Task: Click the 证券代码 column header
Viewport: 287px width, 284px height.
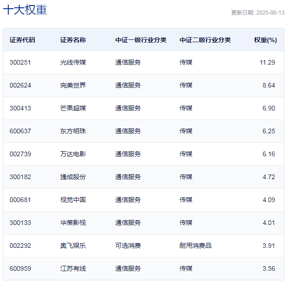Action: click(22, 40)
